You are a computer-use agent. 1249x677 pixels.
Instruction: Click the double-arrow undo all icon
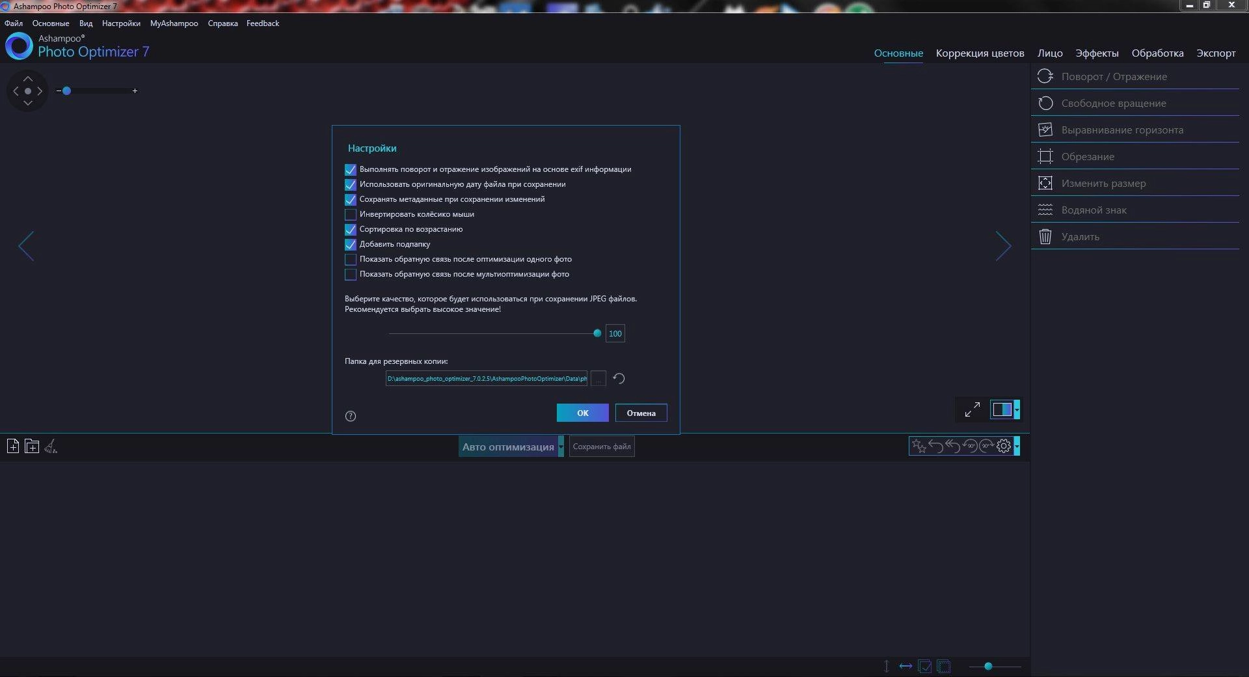pos(952,446)
